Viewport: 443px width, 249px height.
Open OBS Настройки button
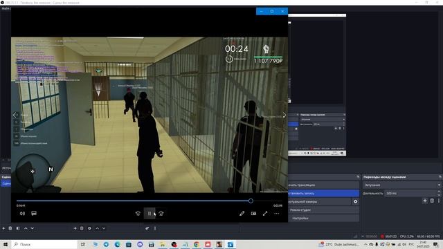point(324,219)
